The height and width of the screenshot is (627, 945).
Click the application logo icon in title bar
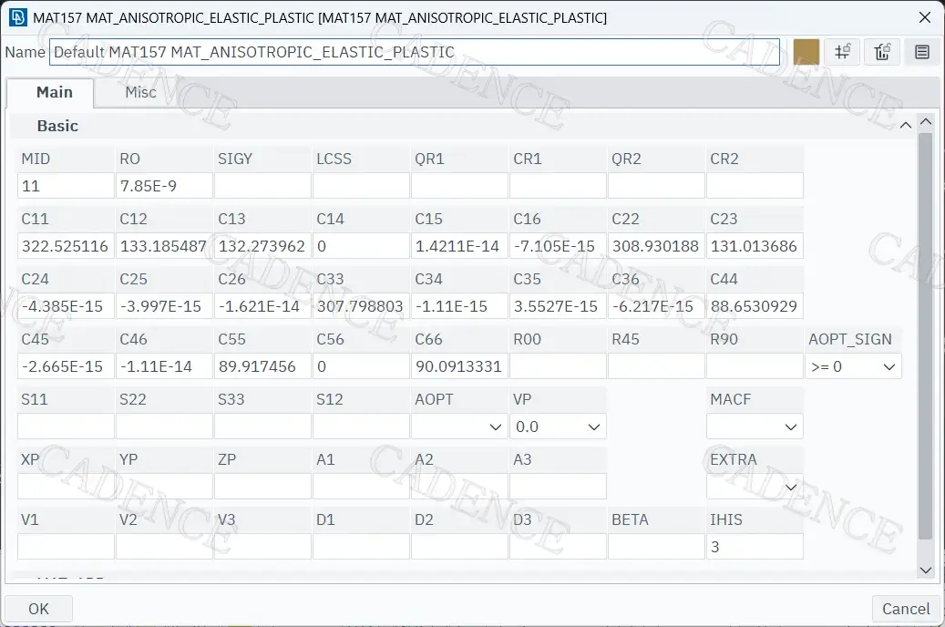17,17
